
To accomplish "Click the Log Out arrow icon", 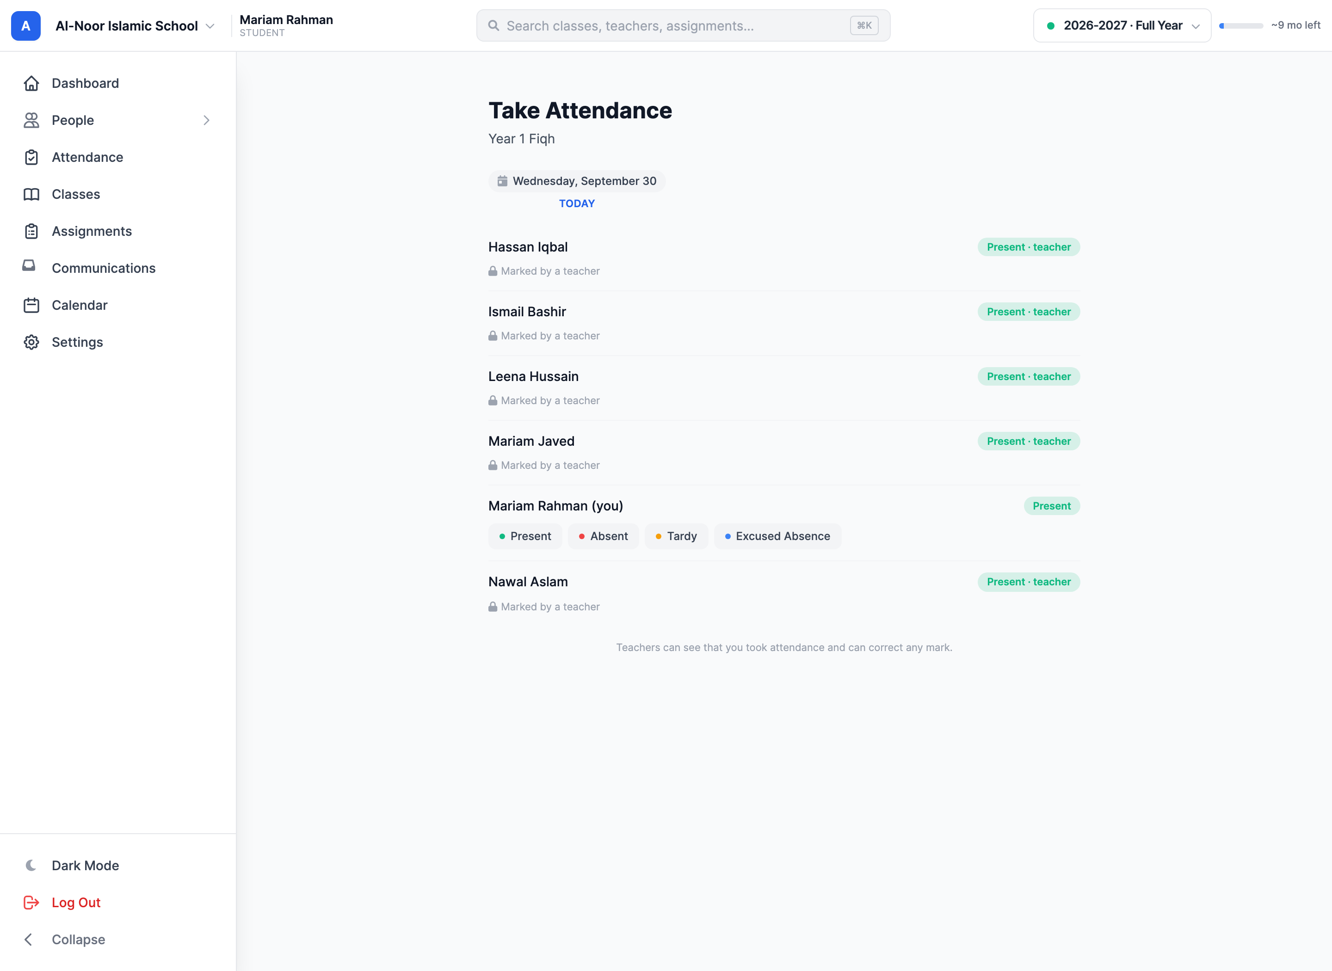I will 31,902.
